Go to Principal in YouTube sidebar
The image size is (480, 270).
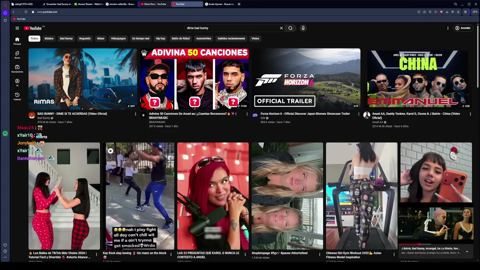(x=17, y=41)
